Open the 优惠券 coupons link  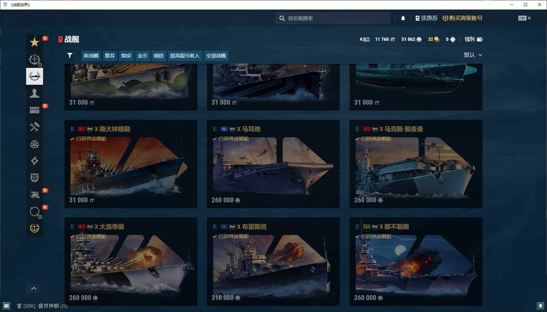pyautogui.click(x=426, y=18)
